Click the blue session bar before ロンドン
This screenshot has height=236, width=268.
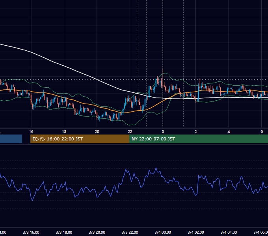(x=11, y=139)
